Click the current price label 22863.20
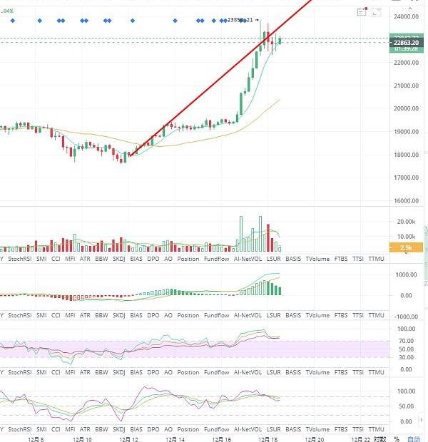The width and height of the screenshot is (428, 442). coord(405,43)
